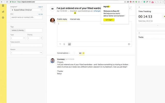Open the reporting bar-chart icon in the sidebar
Viewport: 165px width, 103px height.
[x=3, y=12]
